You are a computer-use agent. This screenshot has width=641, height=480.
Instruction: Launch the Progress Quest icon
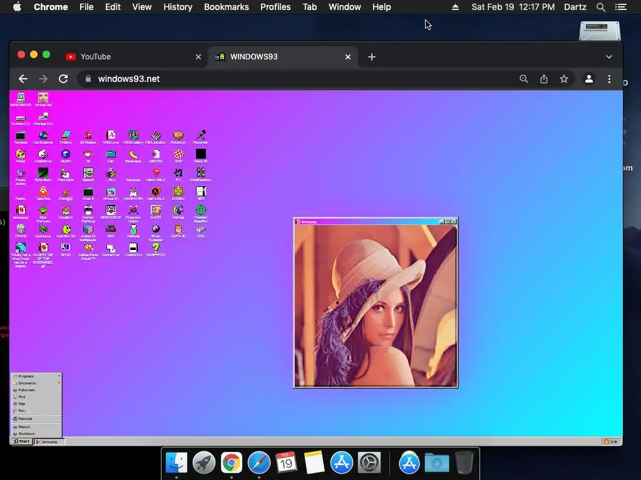[x=133, y=214]
